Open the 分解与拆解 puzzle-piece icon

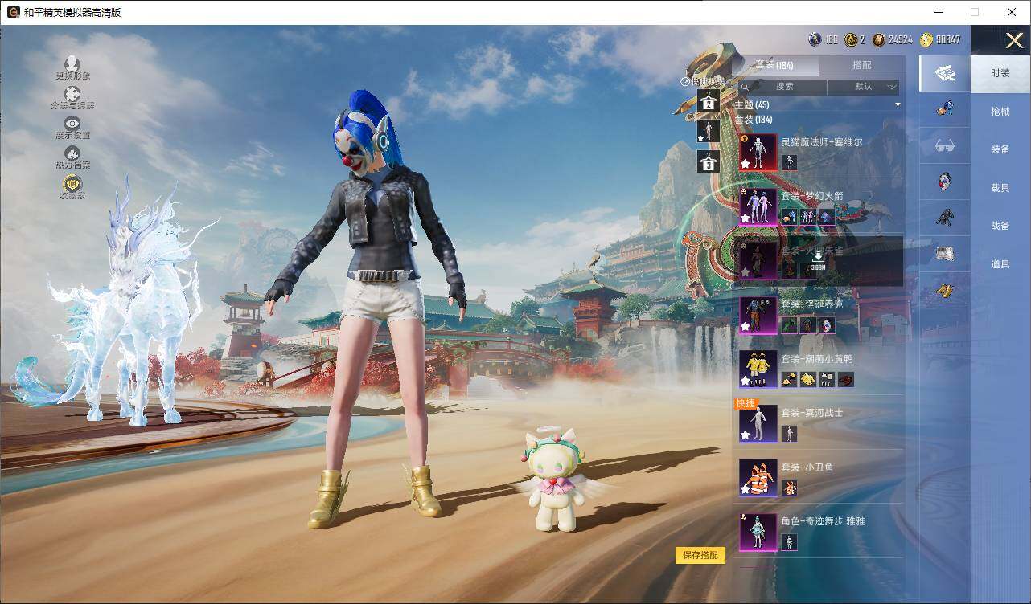pyautogui.click(x=72, y=94)
